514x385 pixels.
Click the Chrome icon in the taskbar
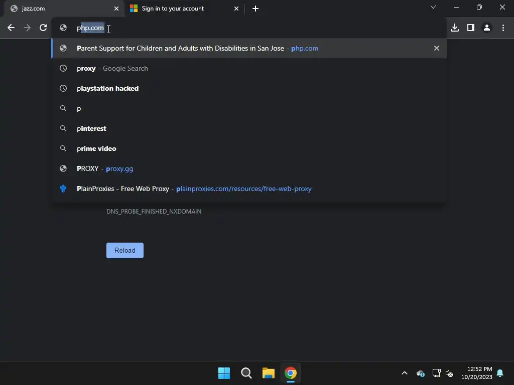click(x=291, y=373)
